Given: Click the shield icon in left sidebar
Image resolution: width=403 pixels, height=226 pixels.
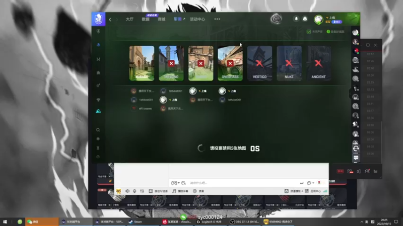Looking at the screenshot, I should click(98, 31).
